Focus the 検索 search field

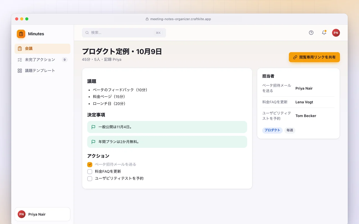pos(124,33)
